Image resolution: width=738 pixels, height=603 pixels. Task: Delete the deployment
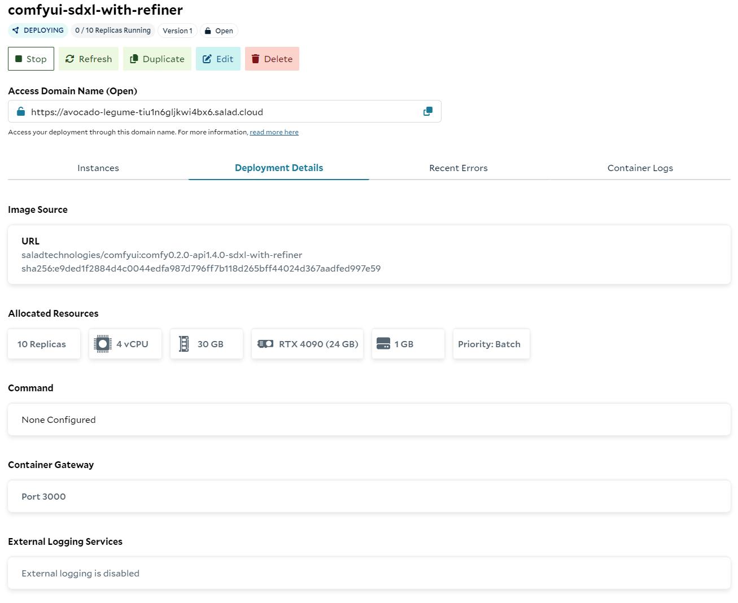(x=272, y=59)
